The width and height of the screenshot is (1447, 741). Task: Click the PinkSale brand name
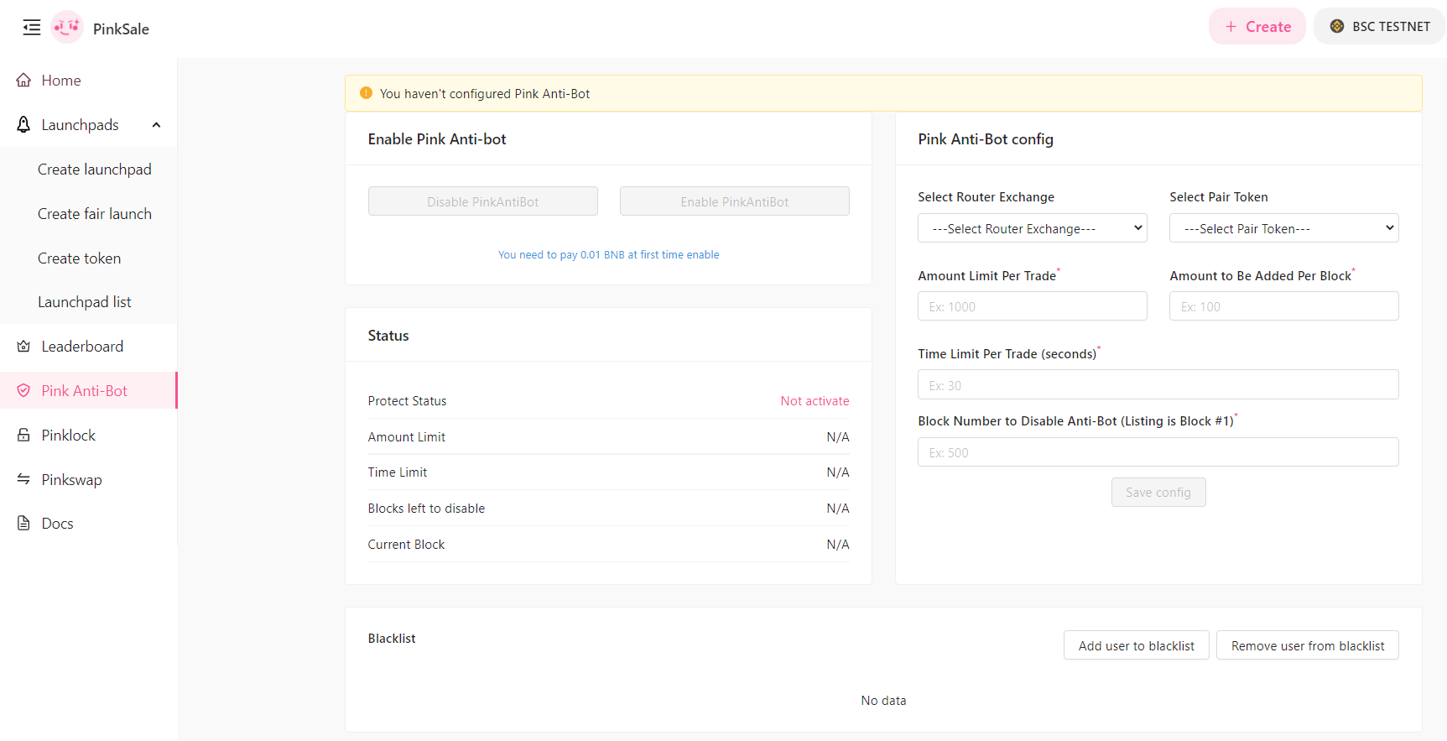click(x=121, y=29)
